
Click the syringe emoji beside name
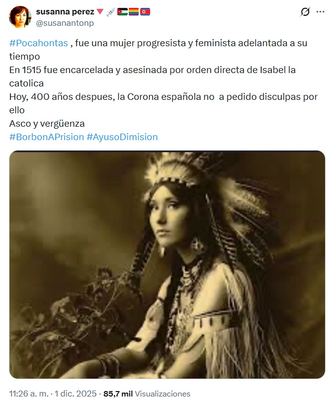111,12
